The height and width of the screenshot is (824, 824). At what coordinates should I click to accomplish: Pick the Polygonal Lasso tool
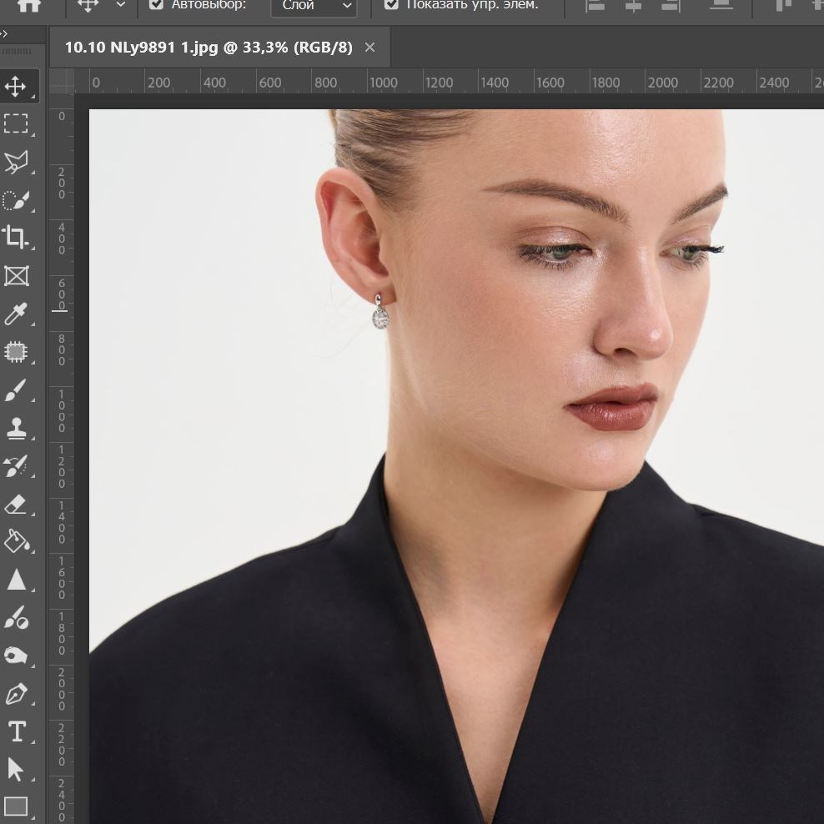16,163
